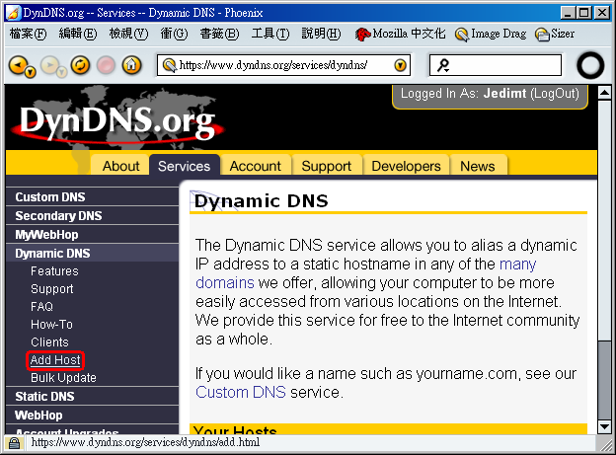Screen dimensions: 616x455
Task: Click the scrollbar up arrow
Action: point(604,93)
